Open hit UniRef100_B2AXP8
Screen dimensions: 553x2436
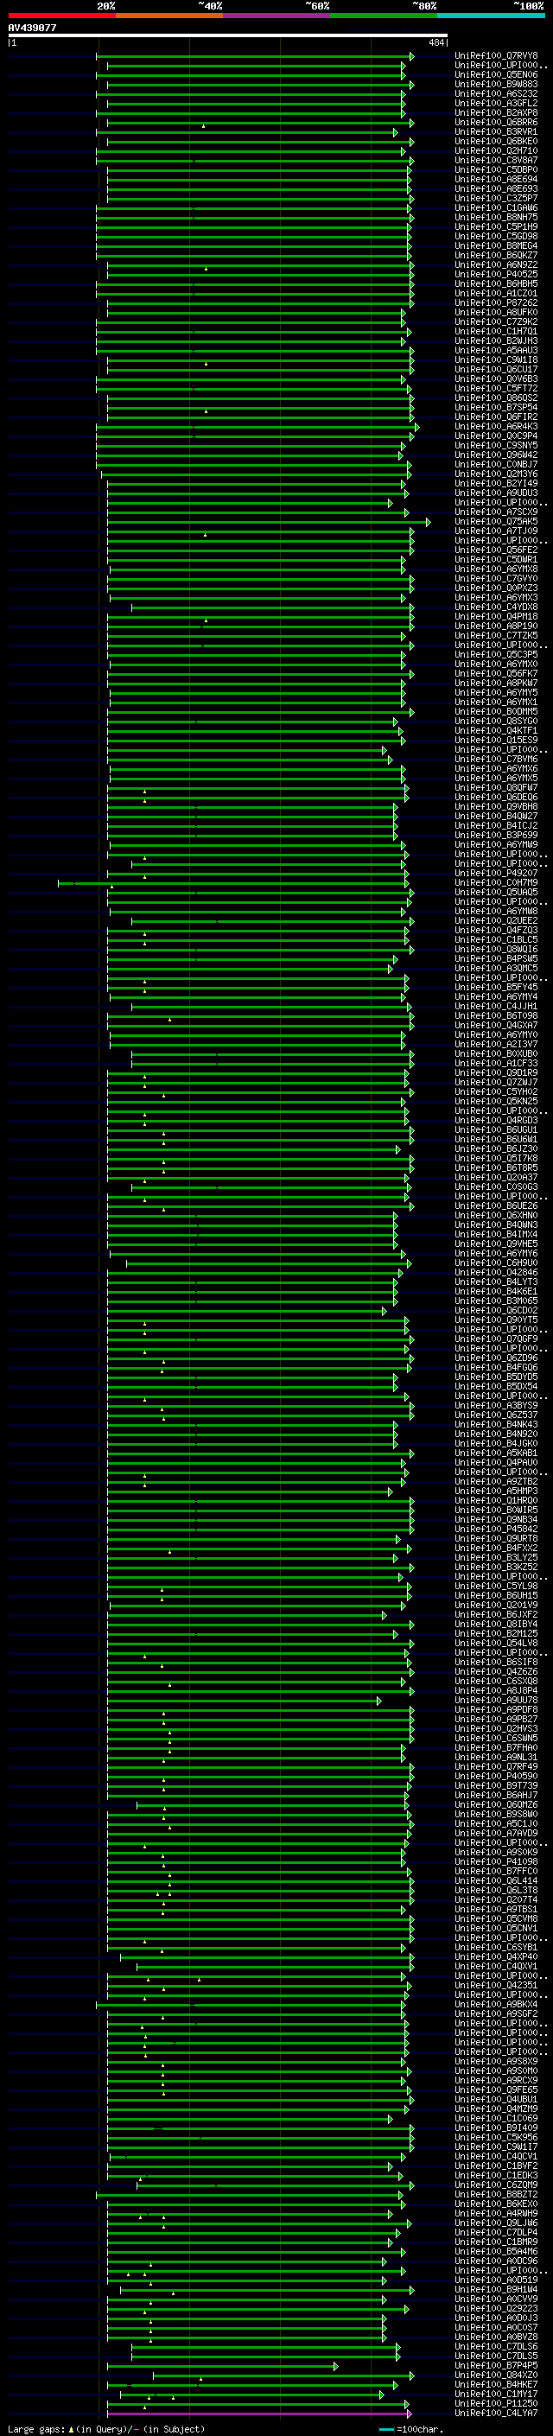(496, 112)
